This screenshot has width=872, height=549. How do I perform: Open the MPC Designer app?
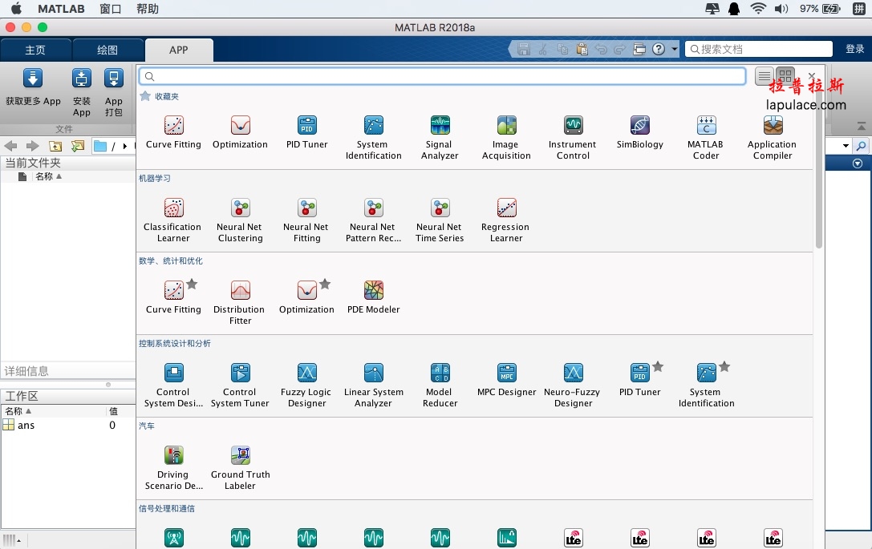tap(506, 380)
